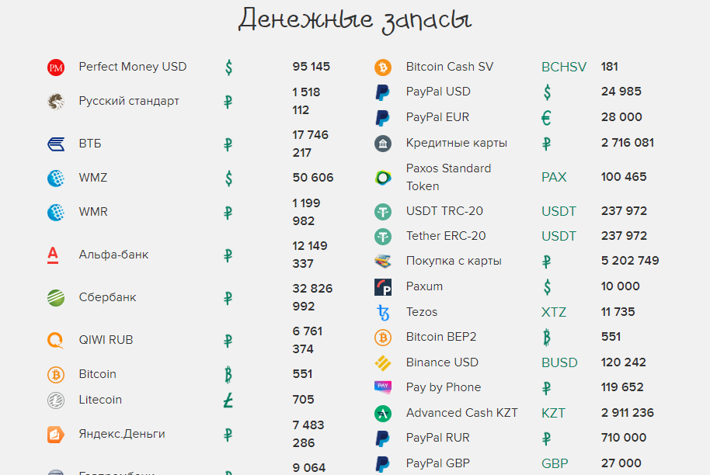Click the Pay by Phone label
Screen dimensions: 710x475
click(444, 387)
